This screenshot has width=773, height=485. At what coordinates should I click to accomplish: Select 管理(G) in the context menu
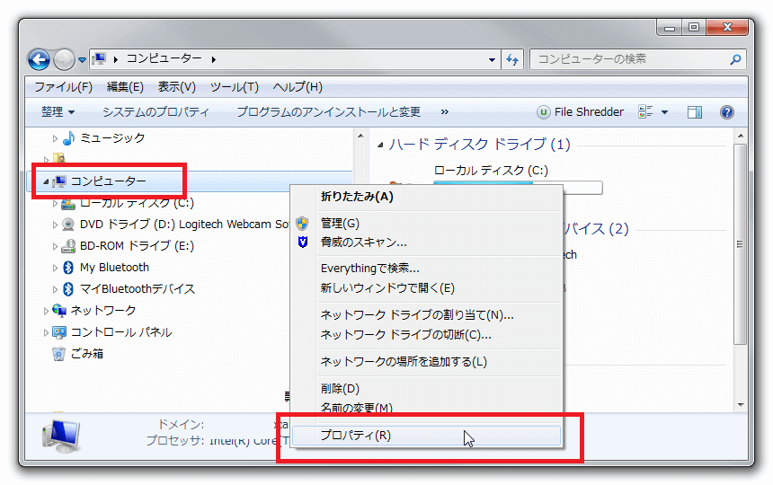point(340,223)
